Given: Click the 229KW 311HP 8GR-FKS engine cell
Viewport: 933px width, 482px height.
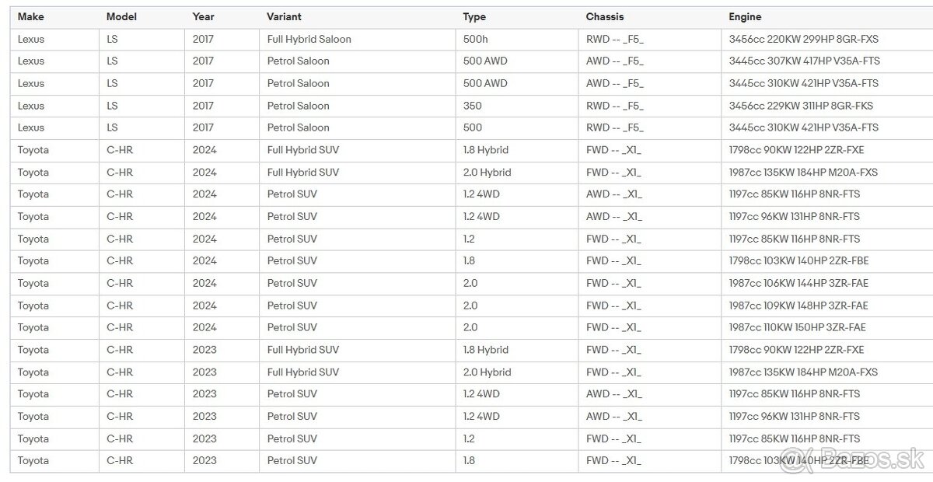Looking at the screenshot, I should point(801,106).
